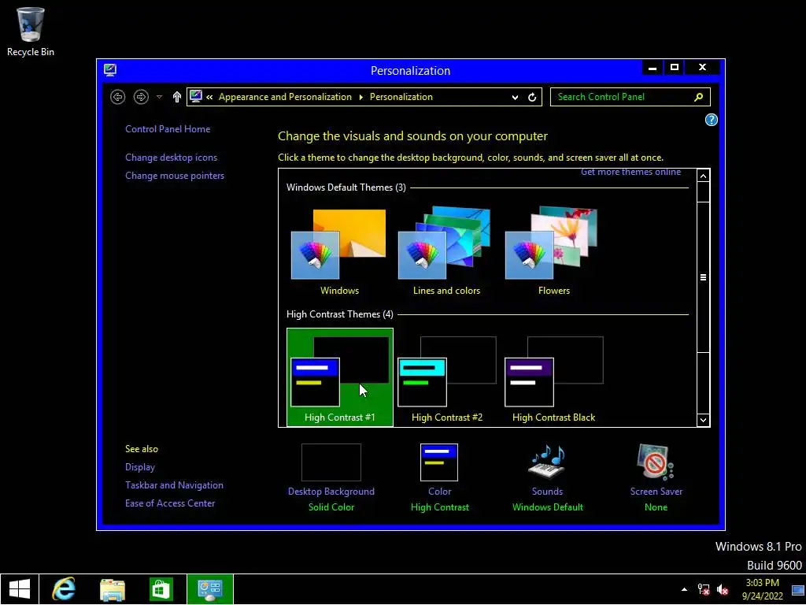Click the theme list scroll down arrow
The image size is (806, 605).
pos(703,420)
